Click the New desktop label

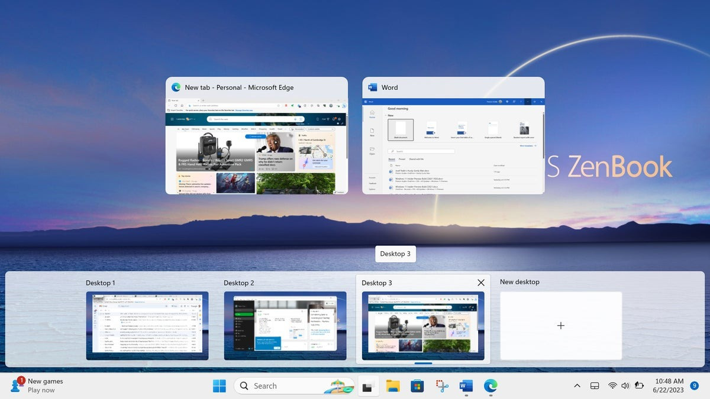(x=519, y=282)
